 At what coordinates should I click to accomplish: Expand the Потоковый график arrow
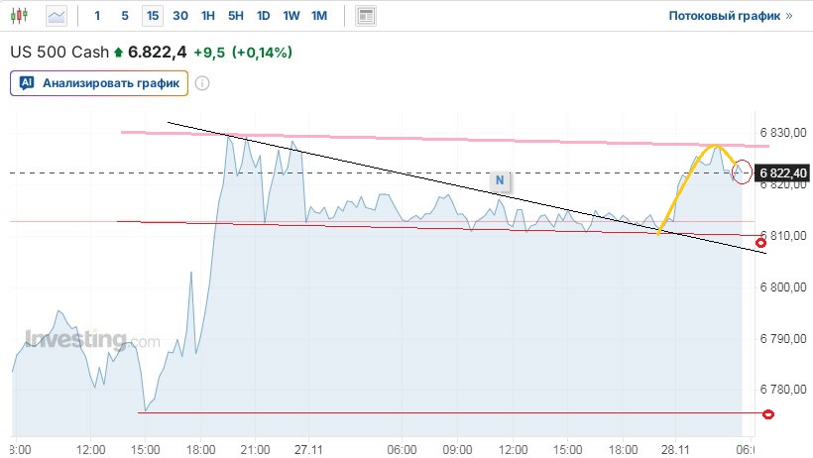pos(789,16)
